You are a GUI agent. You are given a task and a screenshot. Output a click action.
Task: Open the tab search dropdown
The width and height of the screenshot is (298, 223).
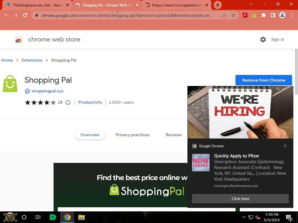point(251,4)
